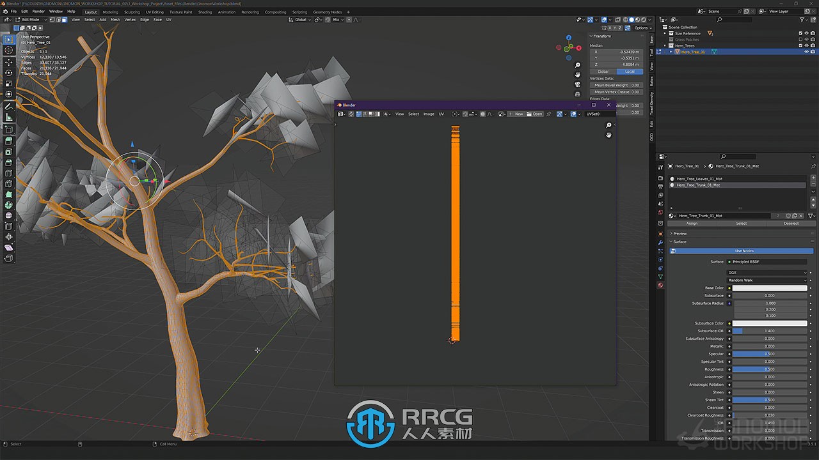Pick the Inset Faces tool

tap(9, 152)
